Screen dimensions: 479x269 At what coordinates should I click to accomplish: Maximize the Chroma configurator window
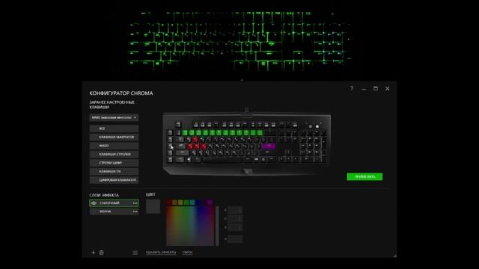pyautogui.click(x=376, y=88)
